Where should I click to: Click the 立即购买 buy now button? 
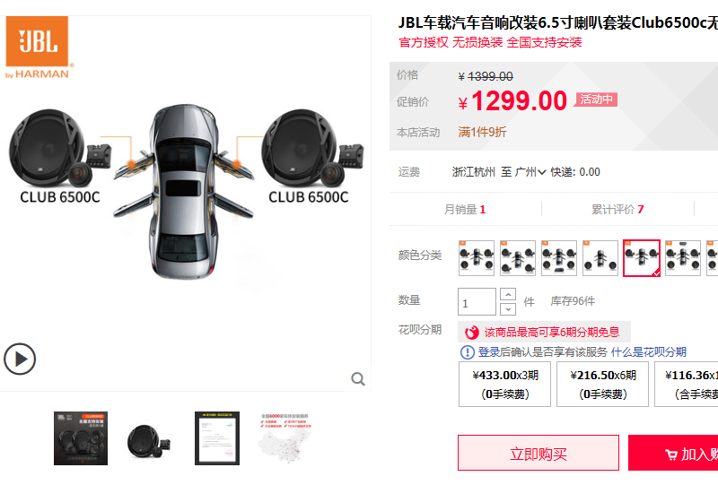(x=538, y=453)
